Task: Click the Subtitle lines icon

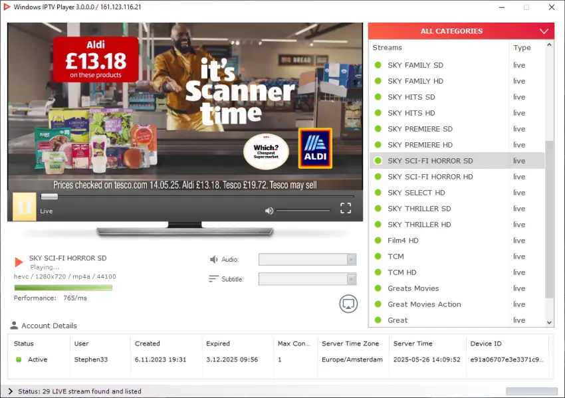Action: (x=213, y=279)
